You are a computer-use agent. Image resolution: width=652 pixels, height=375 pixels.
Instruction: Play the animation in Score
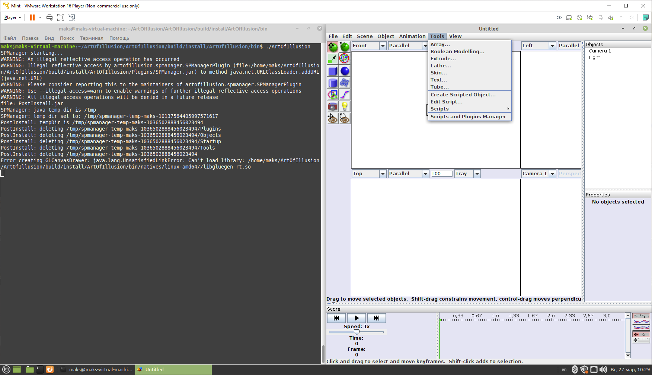357,318
